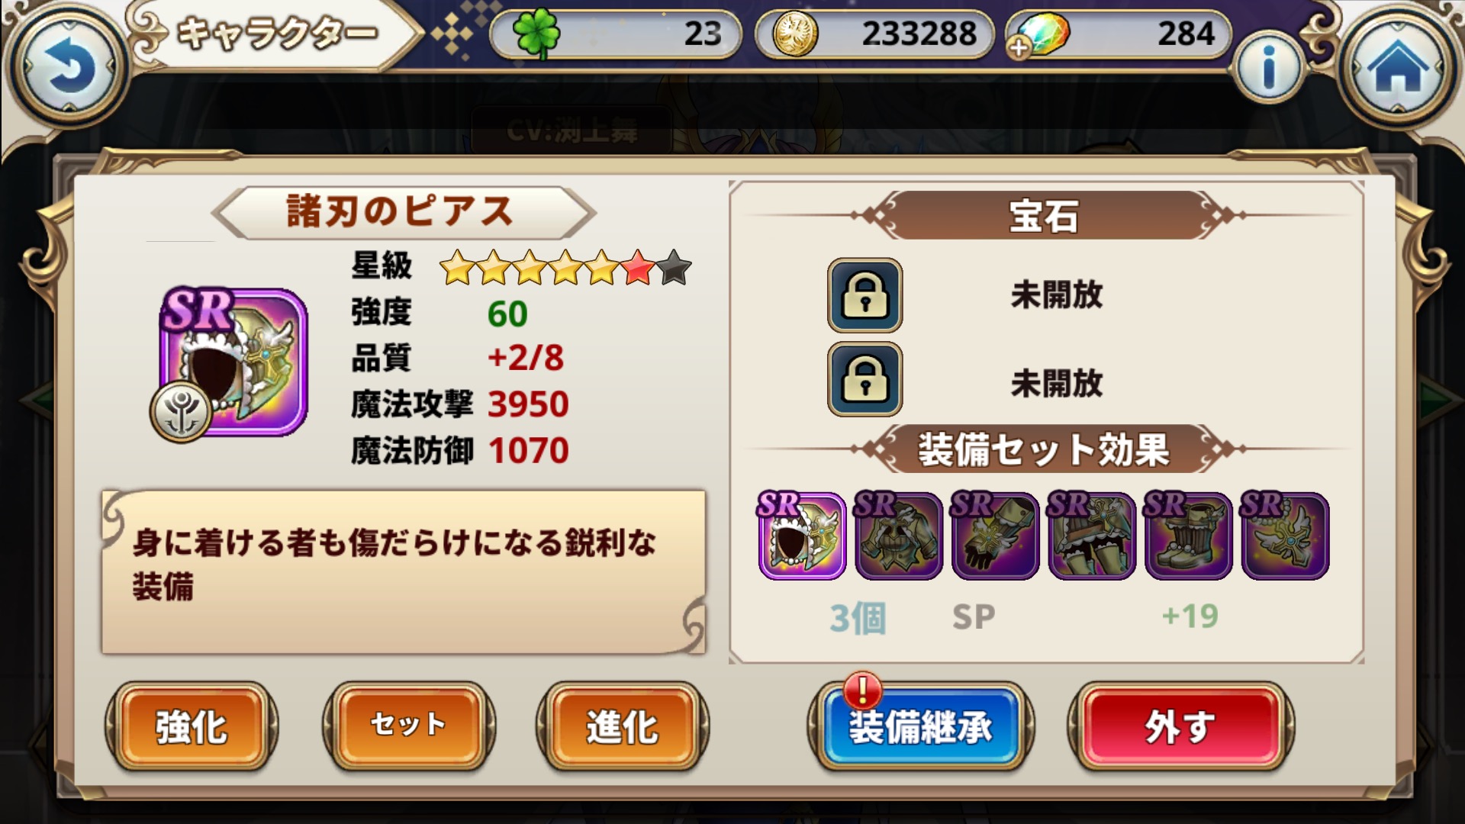Select the boots set piece icon
Screen dimensions: 1465x824
pyautogui.click(x=1187, y=536)
